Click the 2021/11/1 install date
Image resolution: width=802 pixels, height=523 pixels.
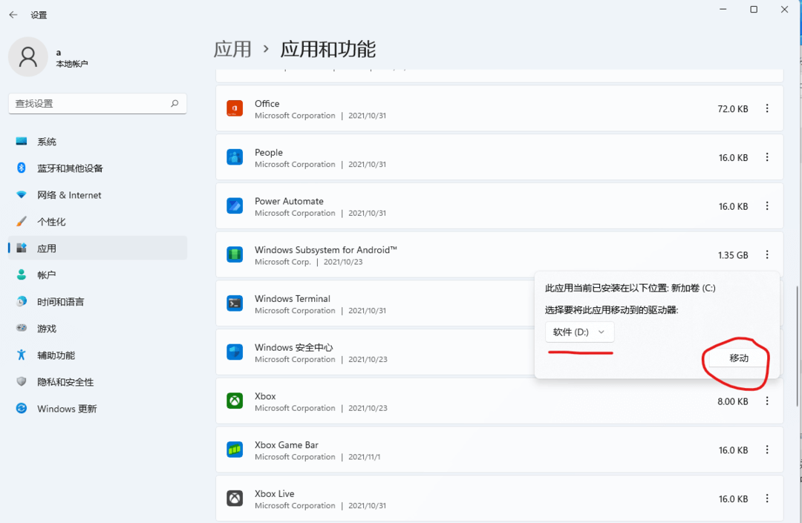coord(364,457)
